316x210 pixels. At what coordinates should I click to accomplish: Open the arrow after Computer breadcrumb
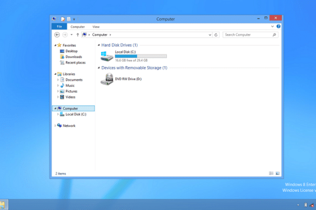pos(110,35)
